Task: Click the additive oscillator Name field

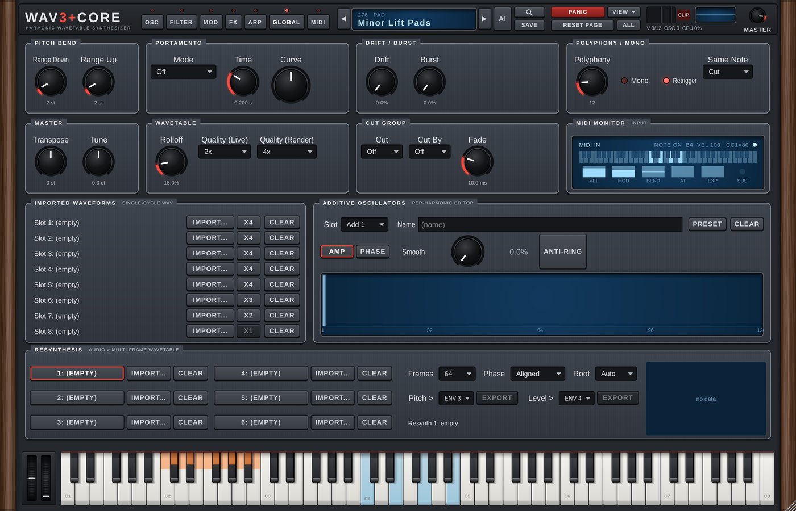Action: point(550,224)
